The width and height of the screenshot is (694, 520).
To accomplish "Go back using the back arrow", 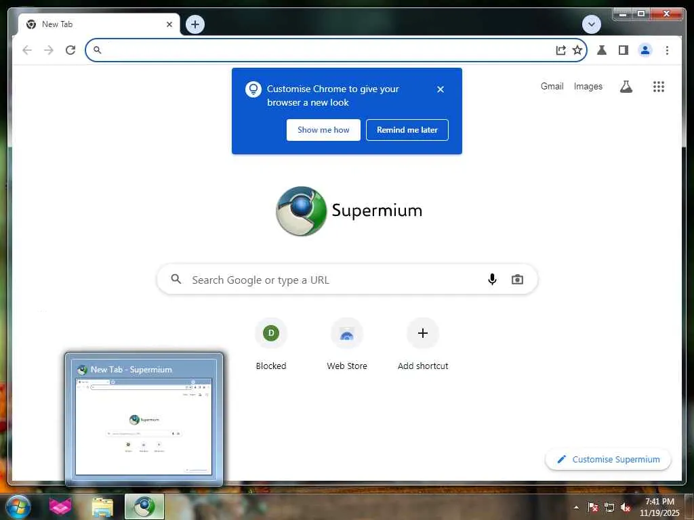I will (27, 50).
